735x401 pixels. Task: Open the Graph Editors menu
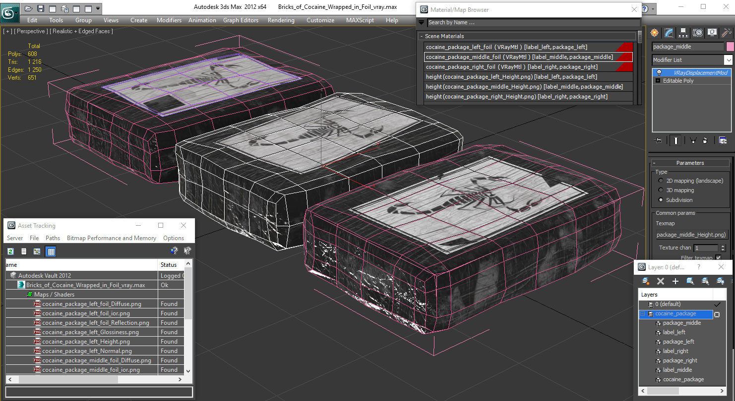click(241, 20)
